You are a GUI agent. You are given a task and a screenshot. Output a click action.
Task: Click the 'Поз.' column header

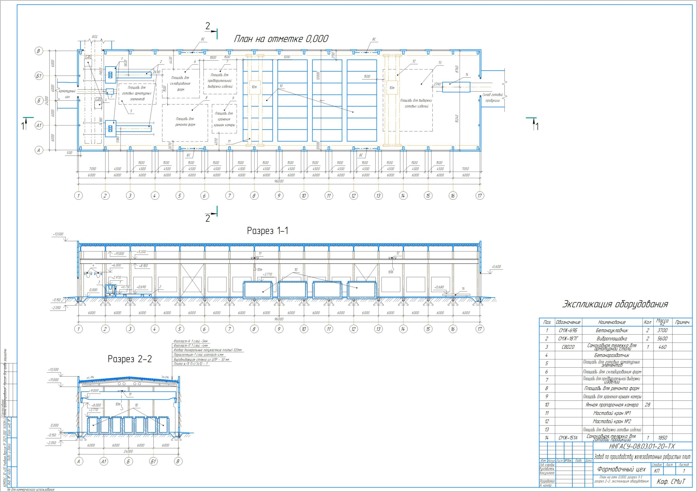click(547, 322)
